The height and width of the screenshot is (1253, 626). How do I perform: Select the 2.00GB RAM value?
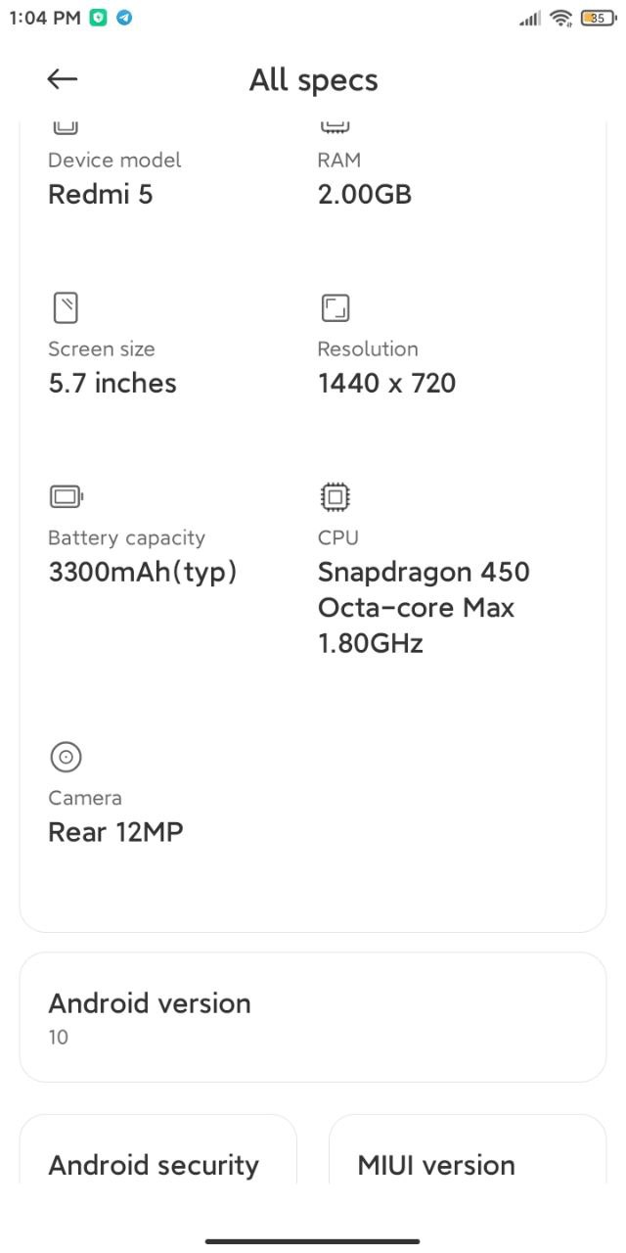point(365,194)
